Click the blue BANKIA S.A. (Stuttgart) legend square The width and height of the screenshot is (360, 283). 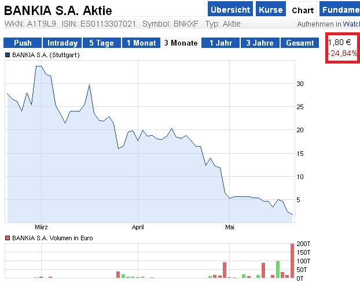pos(8,55)
